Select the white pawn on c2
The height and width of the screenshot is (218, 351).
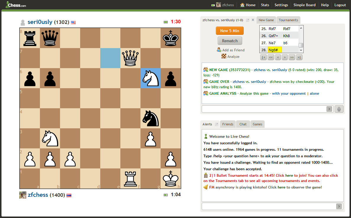coord(70,159)
